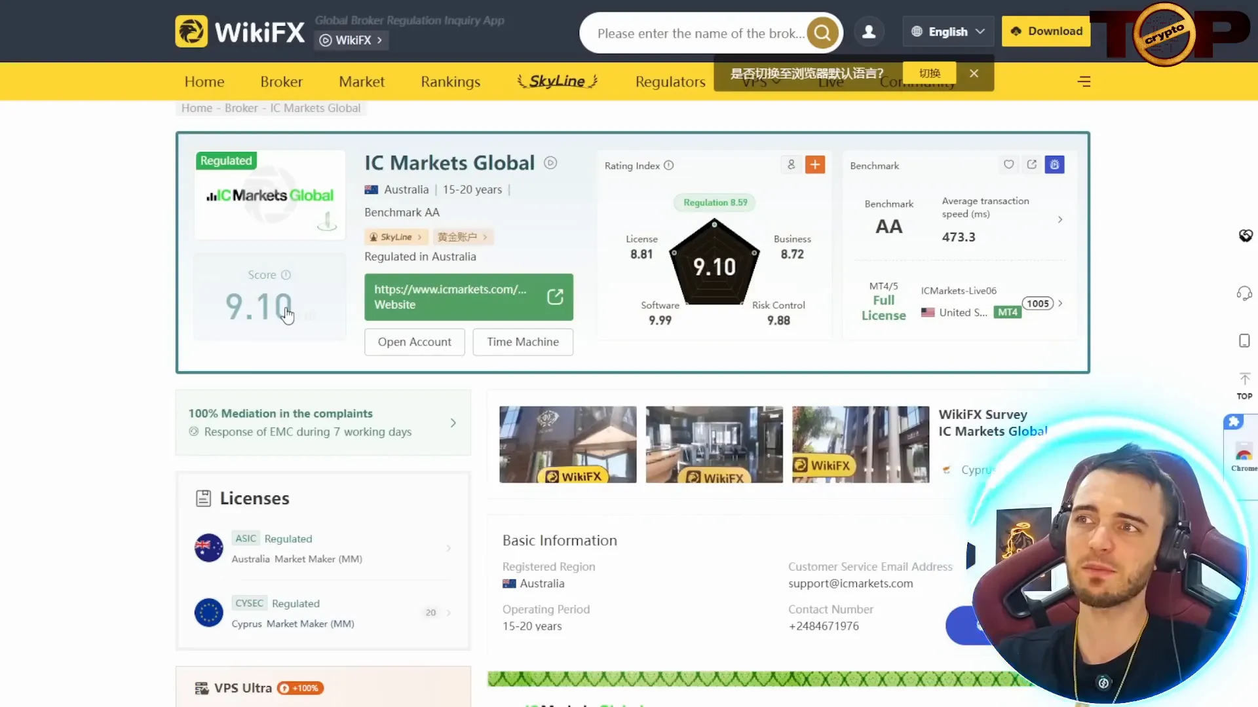Click the Home breadcrumb link
The image size is (1258, 707).
197,108
